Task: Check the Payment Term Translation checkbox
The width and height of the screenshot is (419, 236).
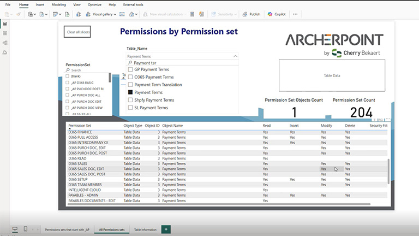Action: (130, 85)
